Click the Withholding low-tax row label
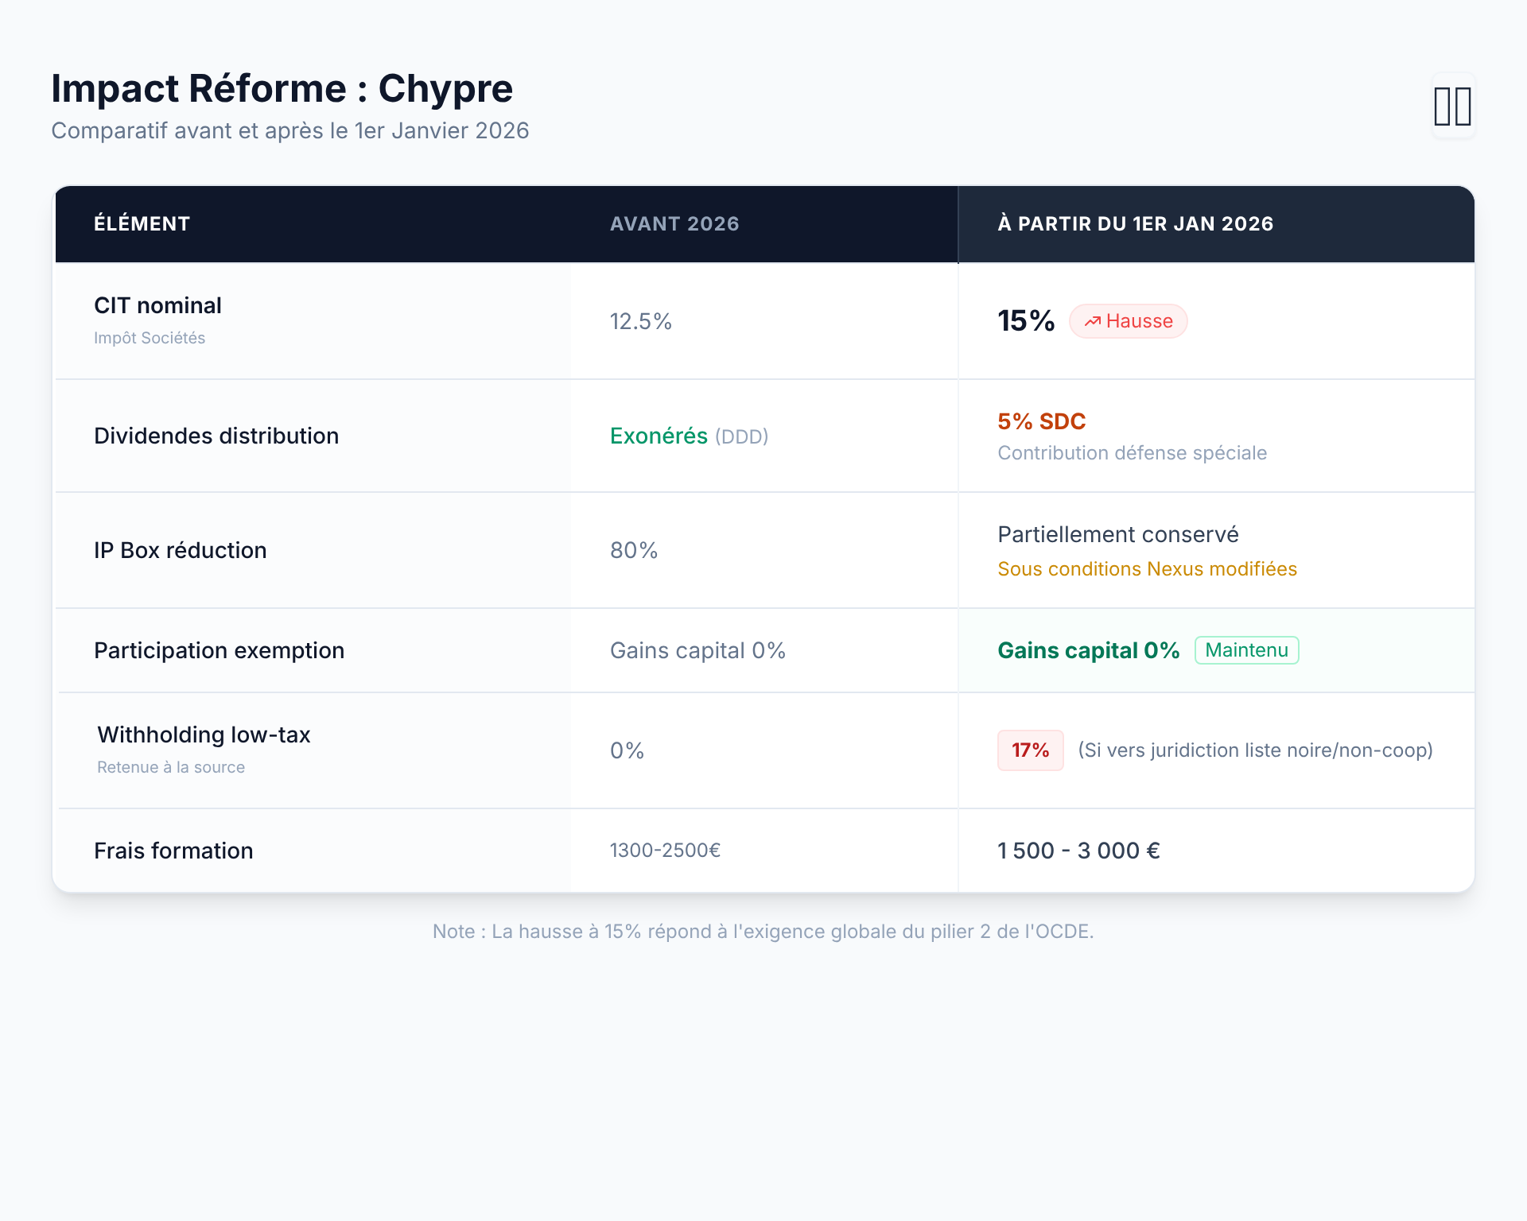Viewport: 1527px width, 1221px height. [204, 735]
